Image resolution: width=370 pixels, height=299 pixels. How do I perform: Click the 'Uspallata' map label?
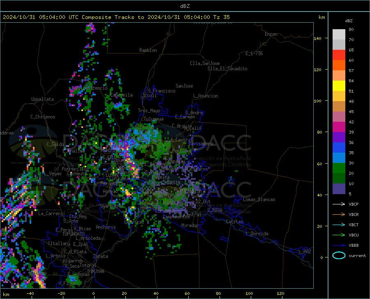pyautogui.click(x=42, y=99)
